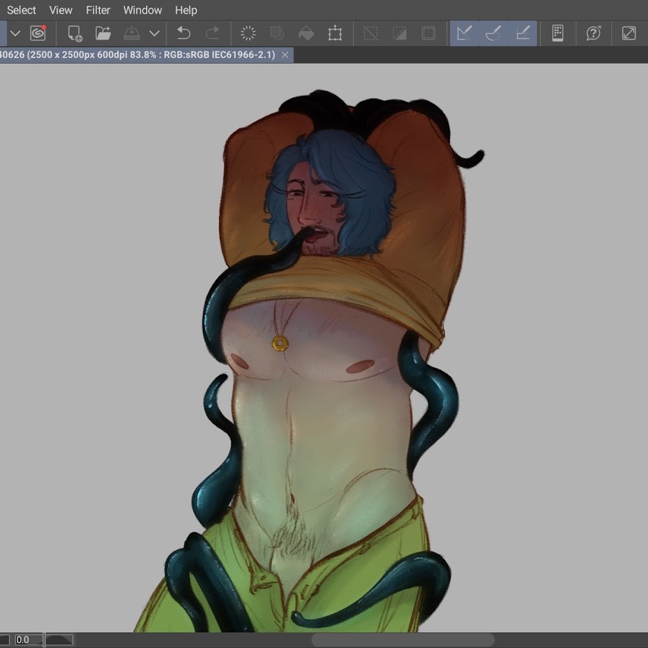Click the Redo arrow
This screenshot has height=648, width=648.
pyautogui.click(x=212, y=33)
